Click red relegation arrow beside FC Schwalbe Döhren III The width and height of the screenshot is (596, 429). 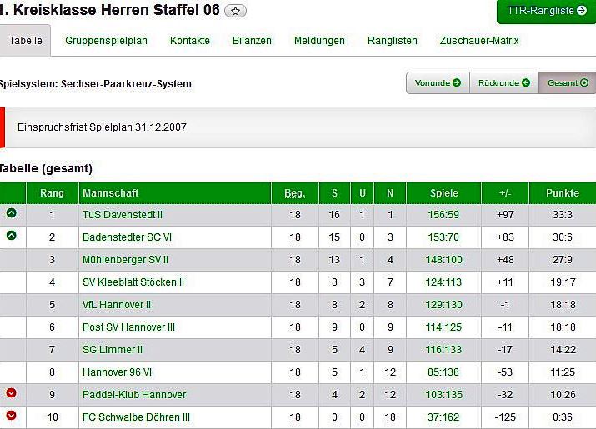click(12, 416)
